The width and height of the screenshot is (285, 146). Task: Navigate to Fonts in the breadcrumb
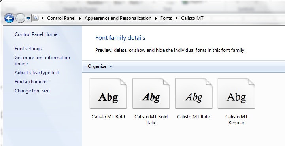point(166,18)
